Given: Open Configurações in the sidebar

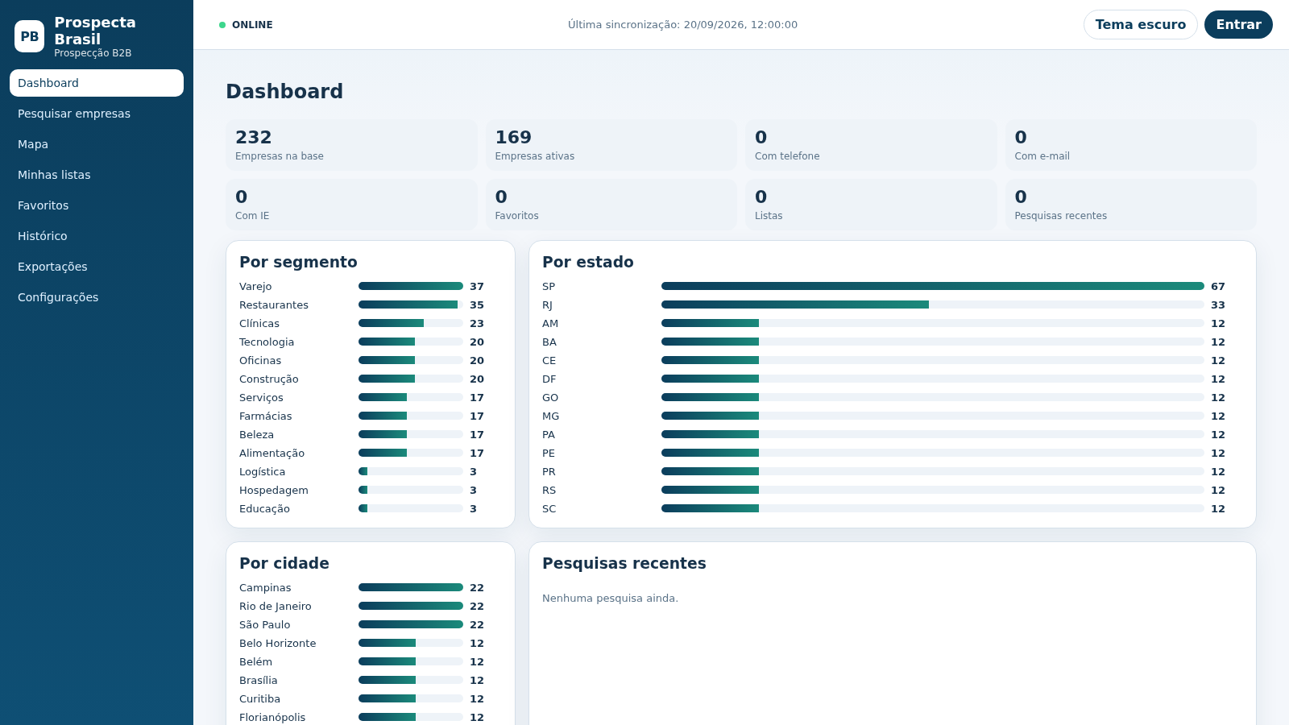Looking at the screenshot, I should pos(97,297).
